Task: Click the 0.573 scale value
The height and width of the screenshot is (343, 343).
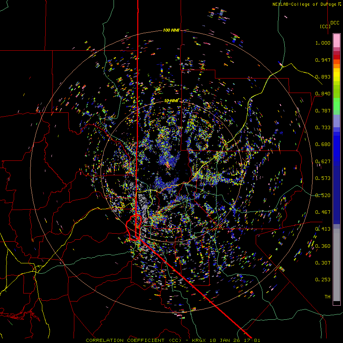Action: click(x=323, y=178)
